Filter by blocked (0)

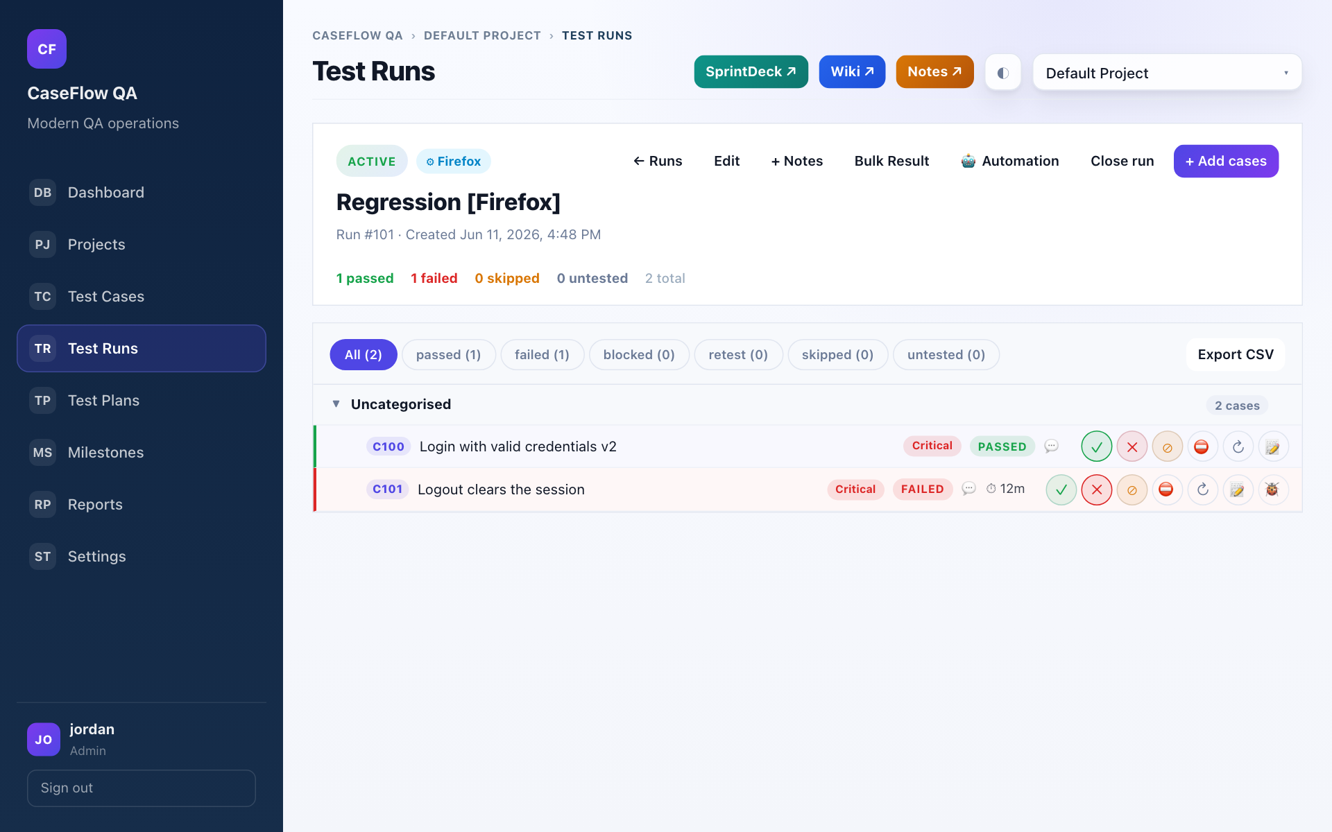click(x=639, y=354)
